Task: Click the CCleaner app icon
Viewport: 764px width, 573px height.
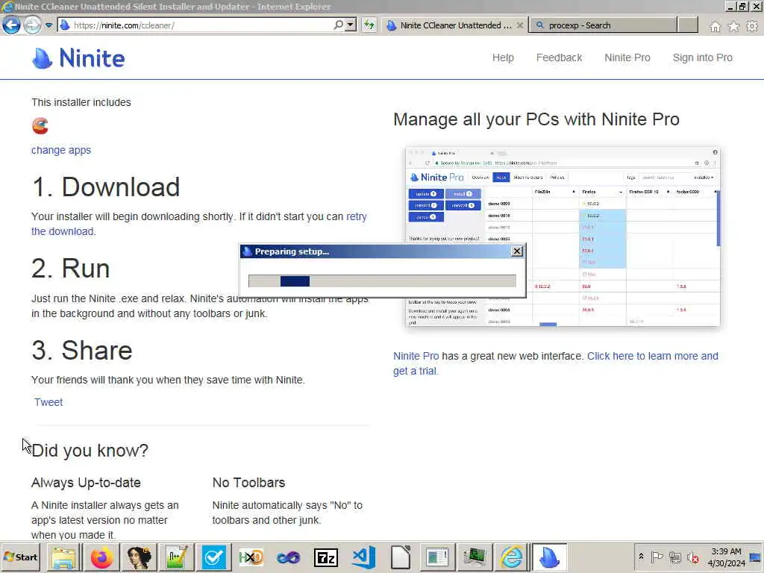Action: (40, 125)
